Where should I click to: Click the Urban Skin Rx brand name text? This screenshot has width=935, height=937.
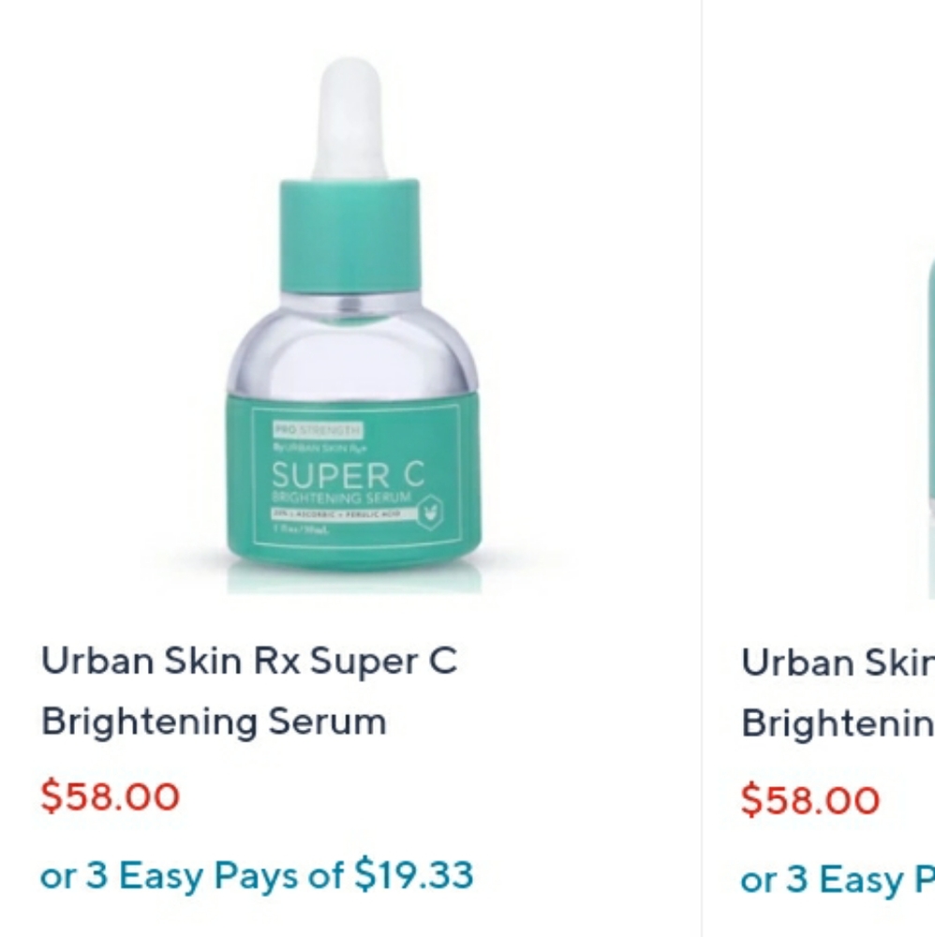(x=317, y=446)
